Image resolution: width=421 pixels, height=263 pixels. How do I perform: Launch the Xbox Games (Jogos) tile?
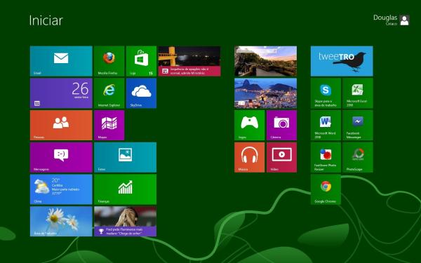[249, 126]
